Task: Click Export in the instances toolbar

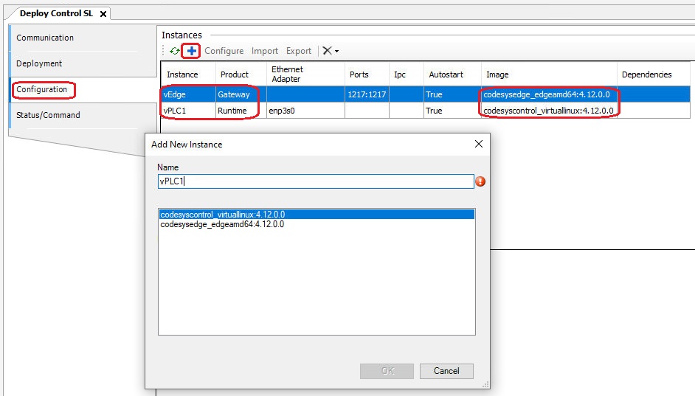Action: [299, 51]
